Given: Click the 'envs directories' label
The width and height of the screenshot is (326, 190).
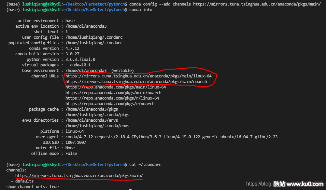Looking at the screenshot, I should tap(40, 120).
